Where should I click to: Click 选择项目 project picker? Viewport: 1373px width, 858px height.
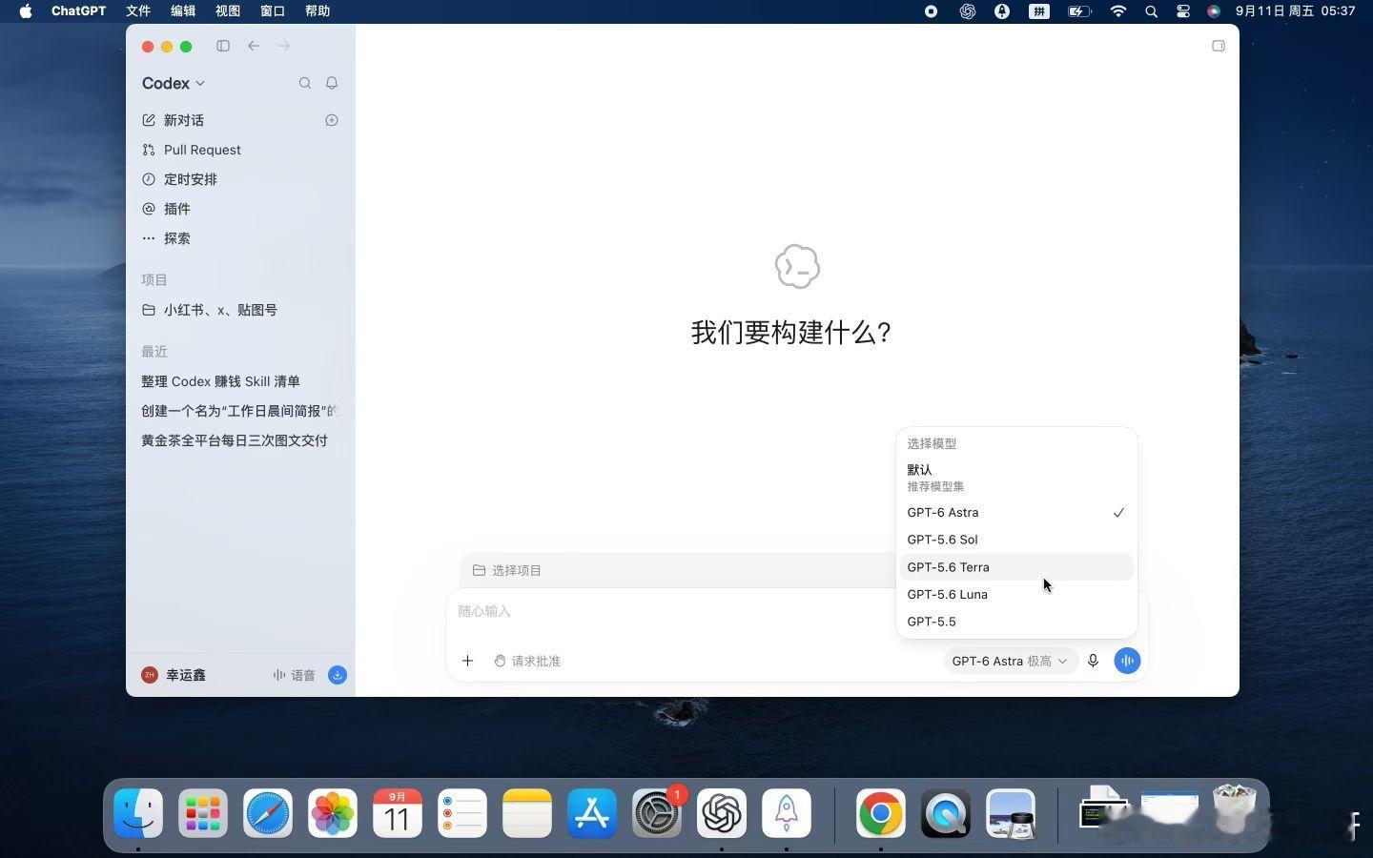[507, 570]
